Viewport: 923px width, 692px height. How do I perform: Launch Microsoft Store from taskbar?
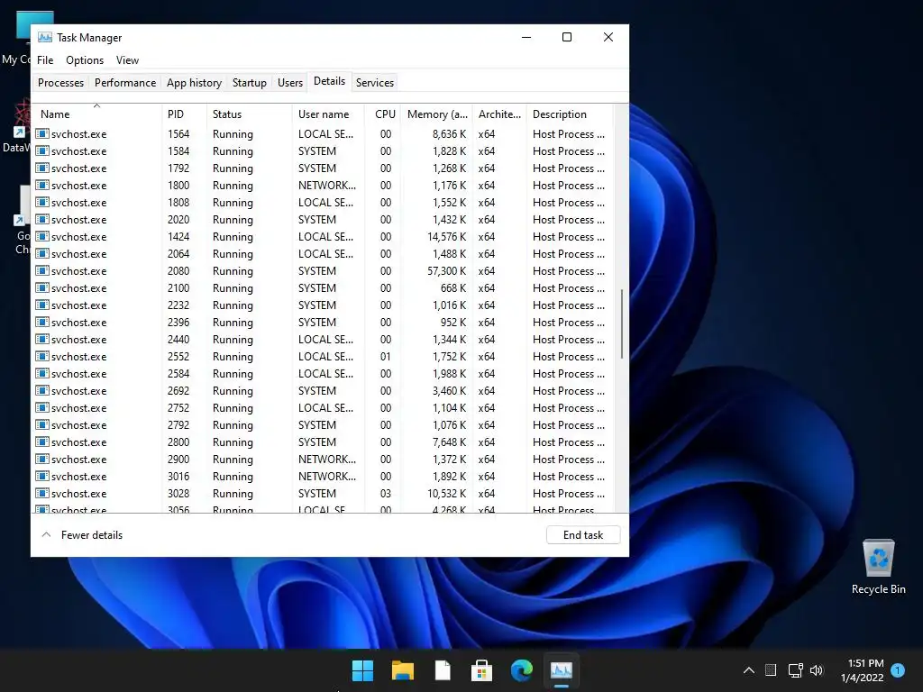(481, 670)
